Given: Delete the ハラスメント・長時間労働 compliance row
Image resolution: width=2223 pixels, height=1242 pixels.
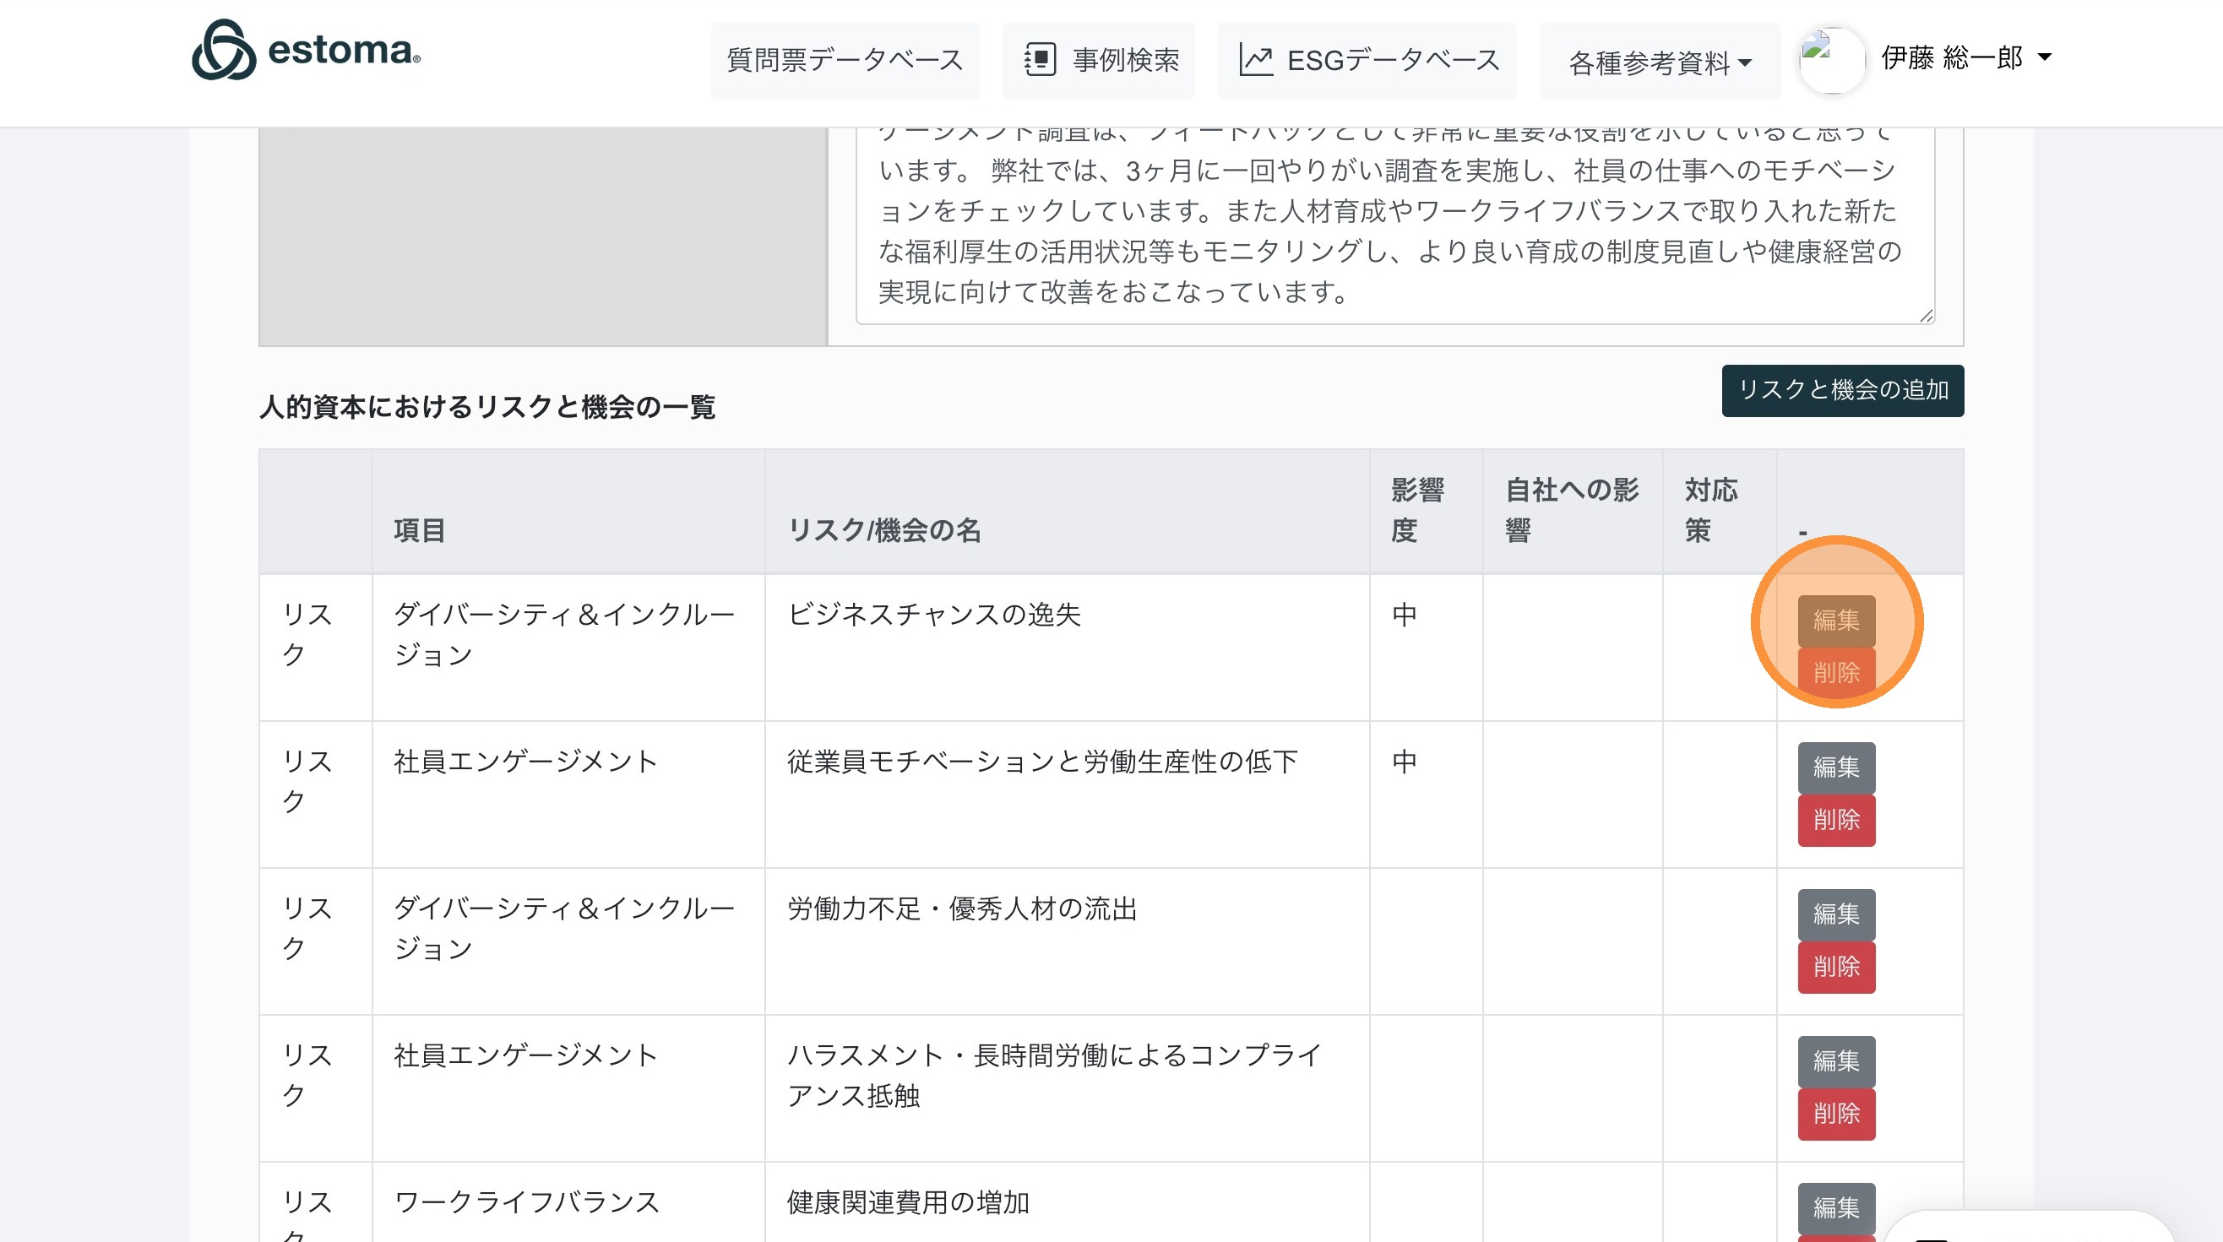Looking at the screenshot, I should [x=1835, y=1113].
